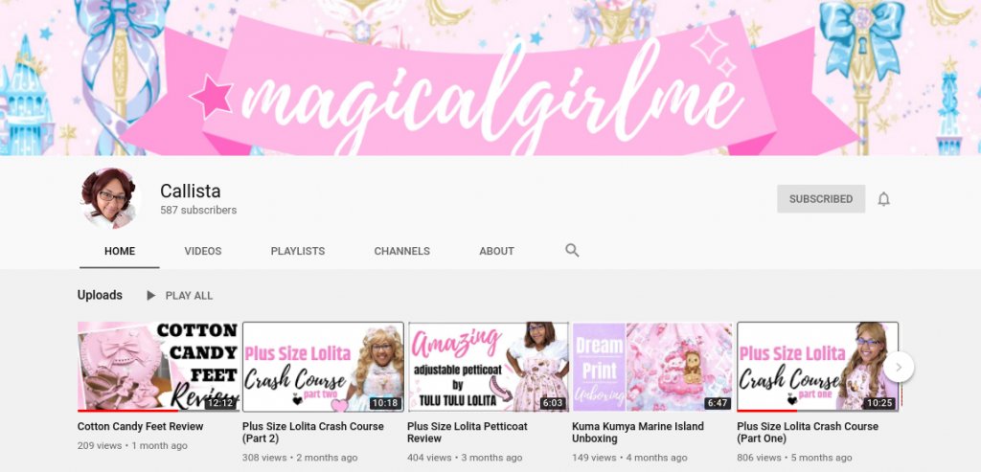
Task: Click the 10:18 duration badge
Action: pos(385,403)
